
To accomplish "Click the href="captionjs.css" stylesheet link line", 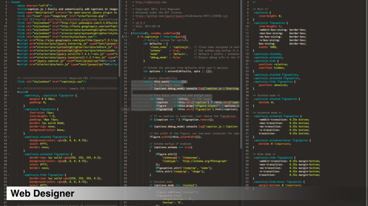I will click(x=51, y=82).
